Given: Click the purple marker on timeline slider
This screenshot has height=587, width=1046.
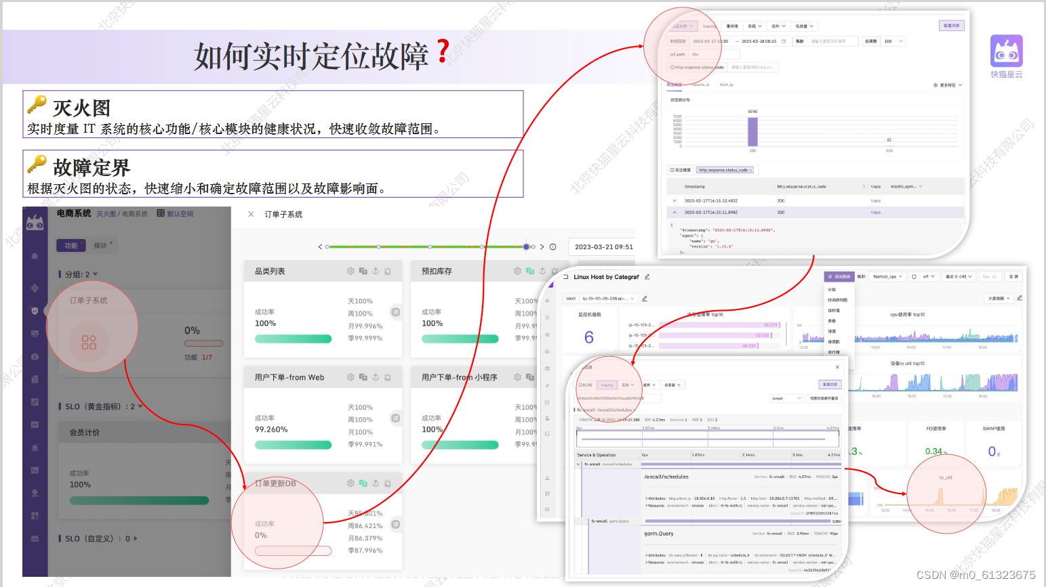Looking at the screenshot, I should (526, 246).
